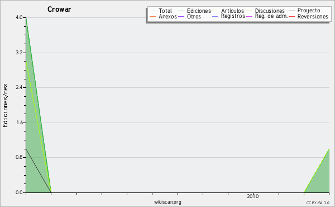Click the Crowar chart title
Screen dimensions: 335x207
[x=59, y=9]
